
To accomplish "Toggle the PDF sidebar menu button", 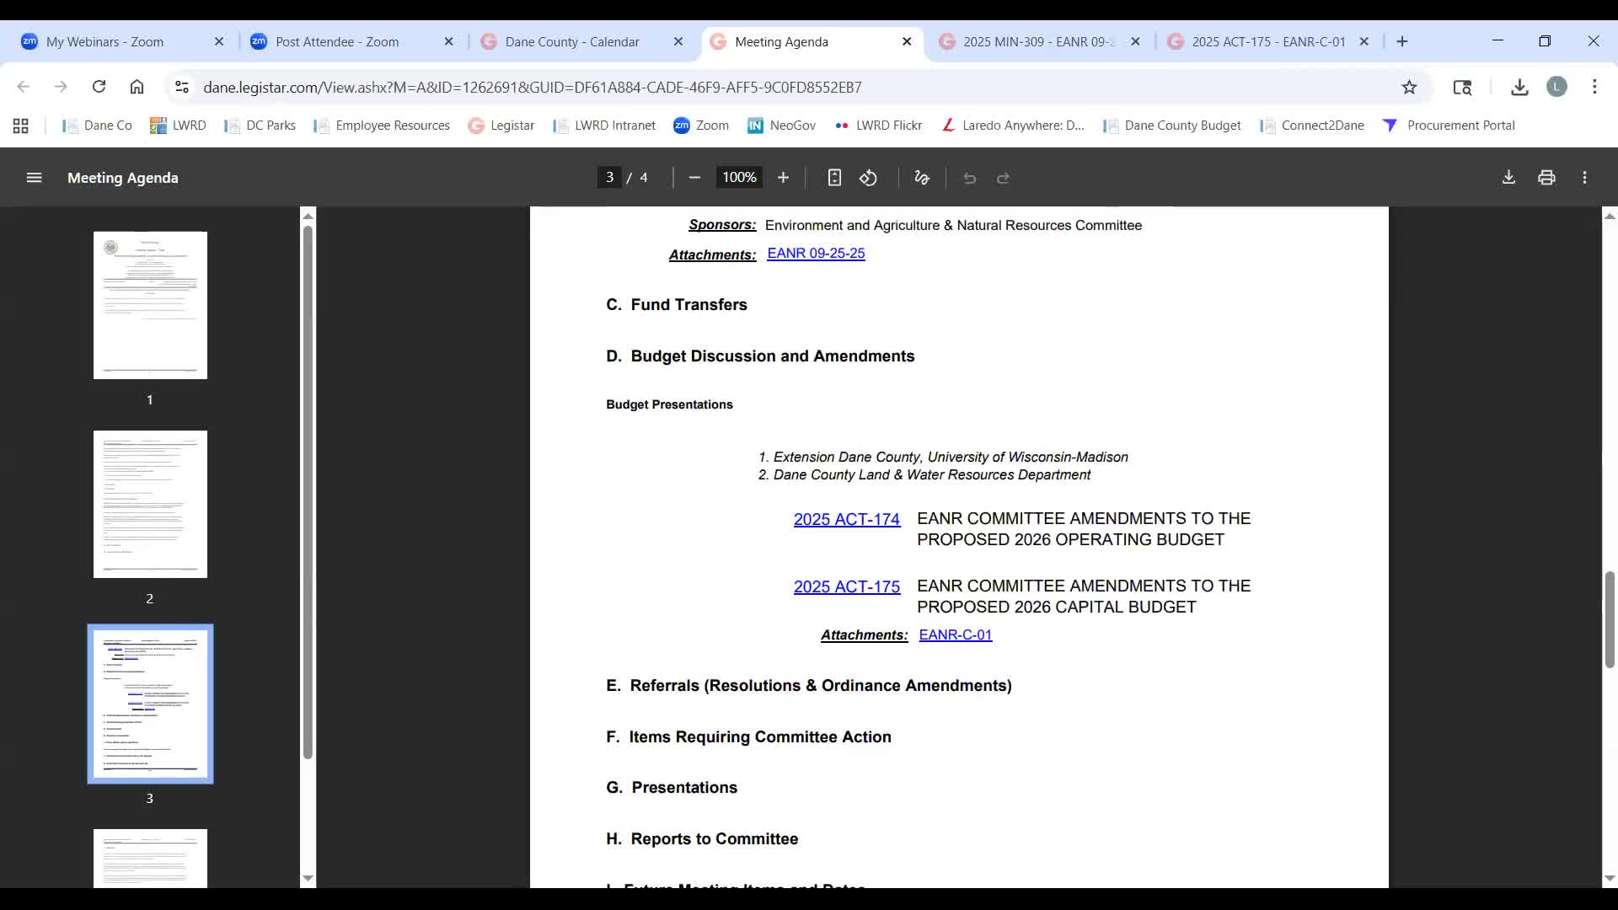I will tap(34, 178).
